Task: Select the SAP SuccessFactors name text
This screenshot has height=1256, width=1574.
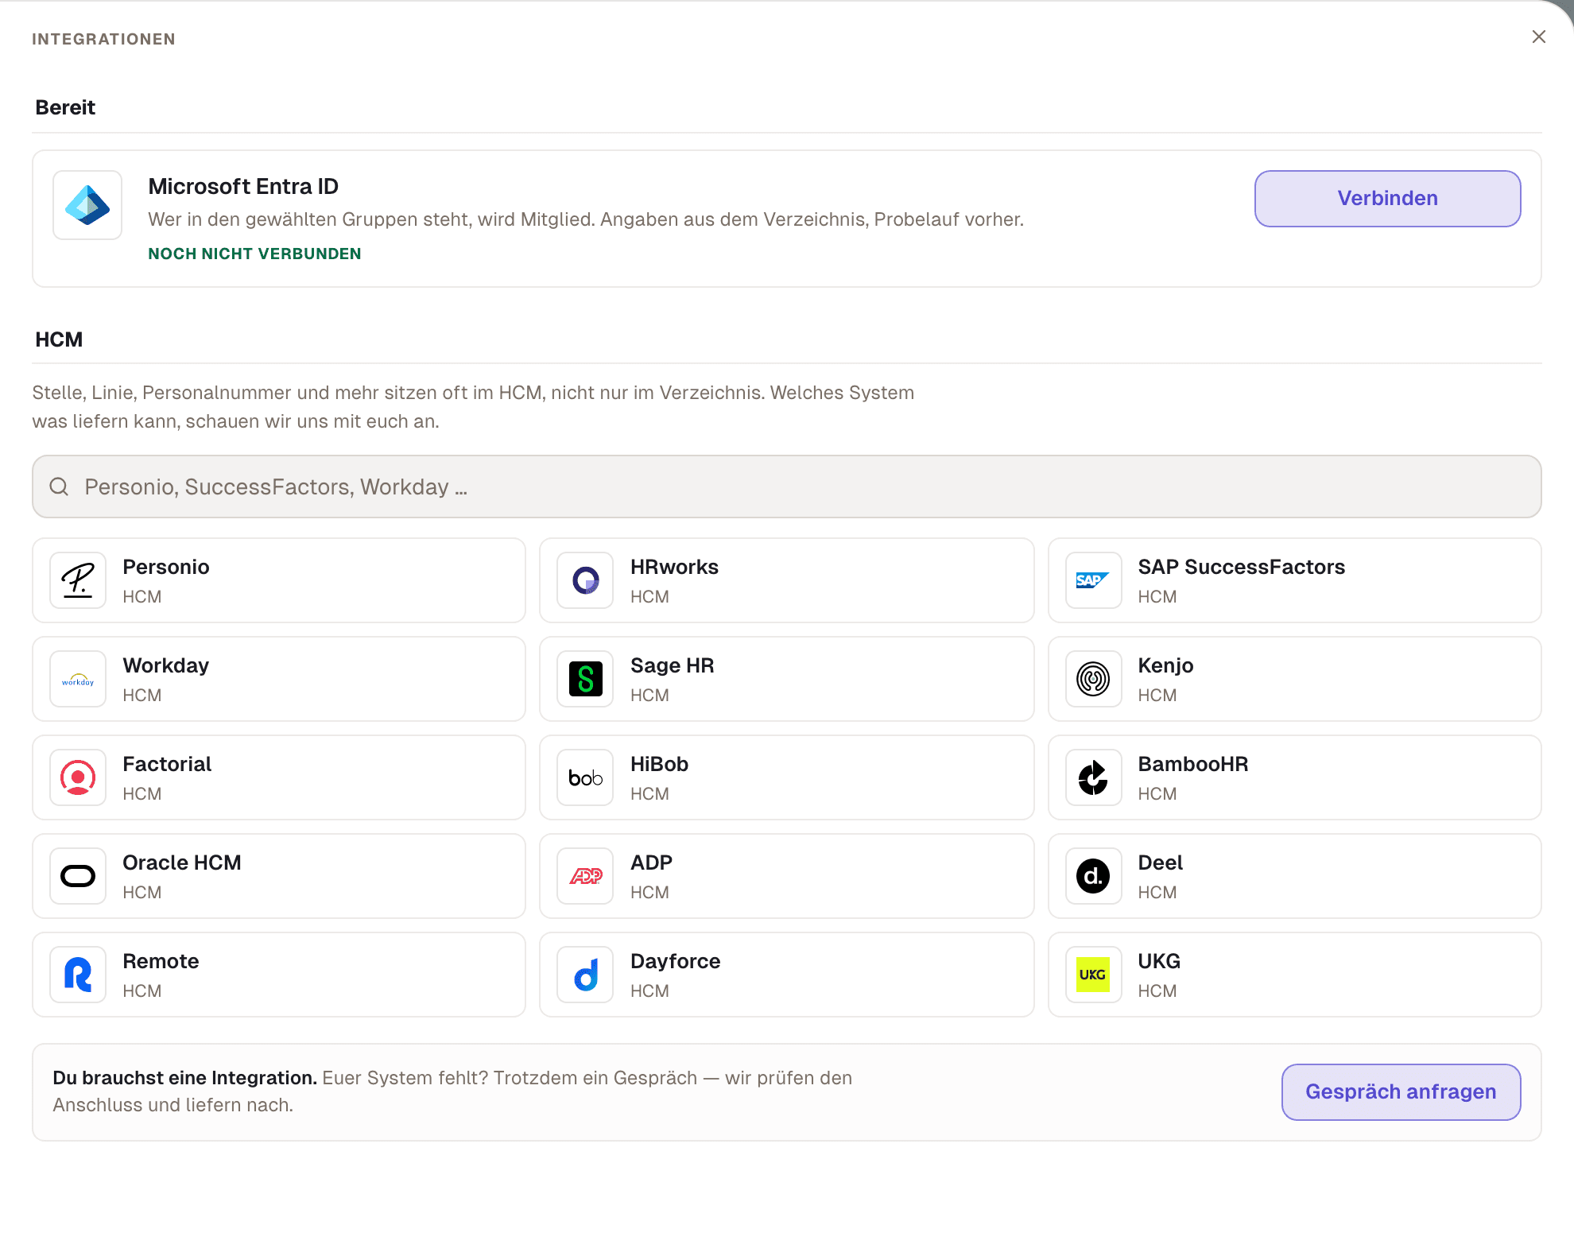Action: [x=1241, y=567]
